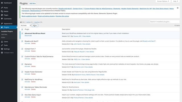Click Begin activating plugins link
Image resolution: width=182 pixels, height=102 pixels.
click(46, 16)
